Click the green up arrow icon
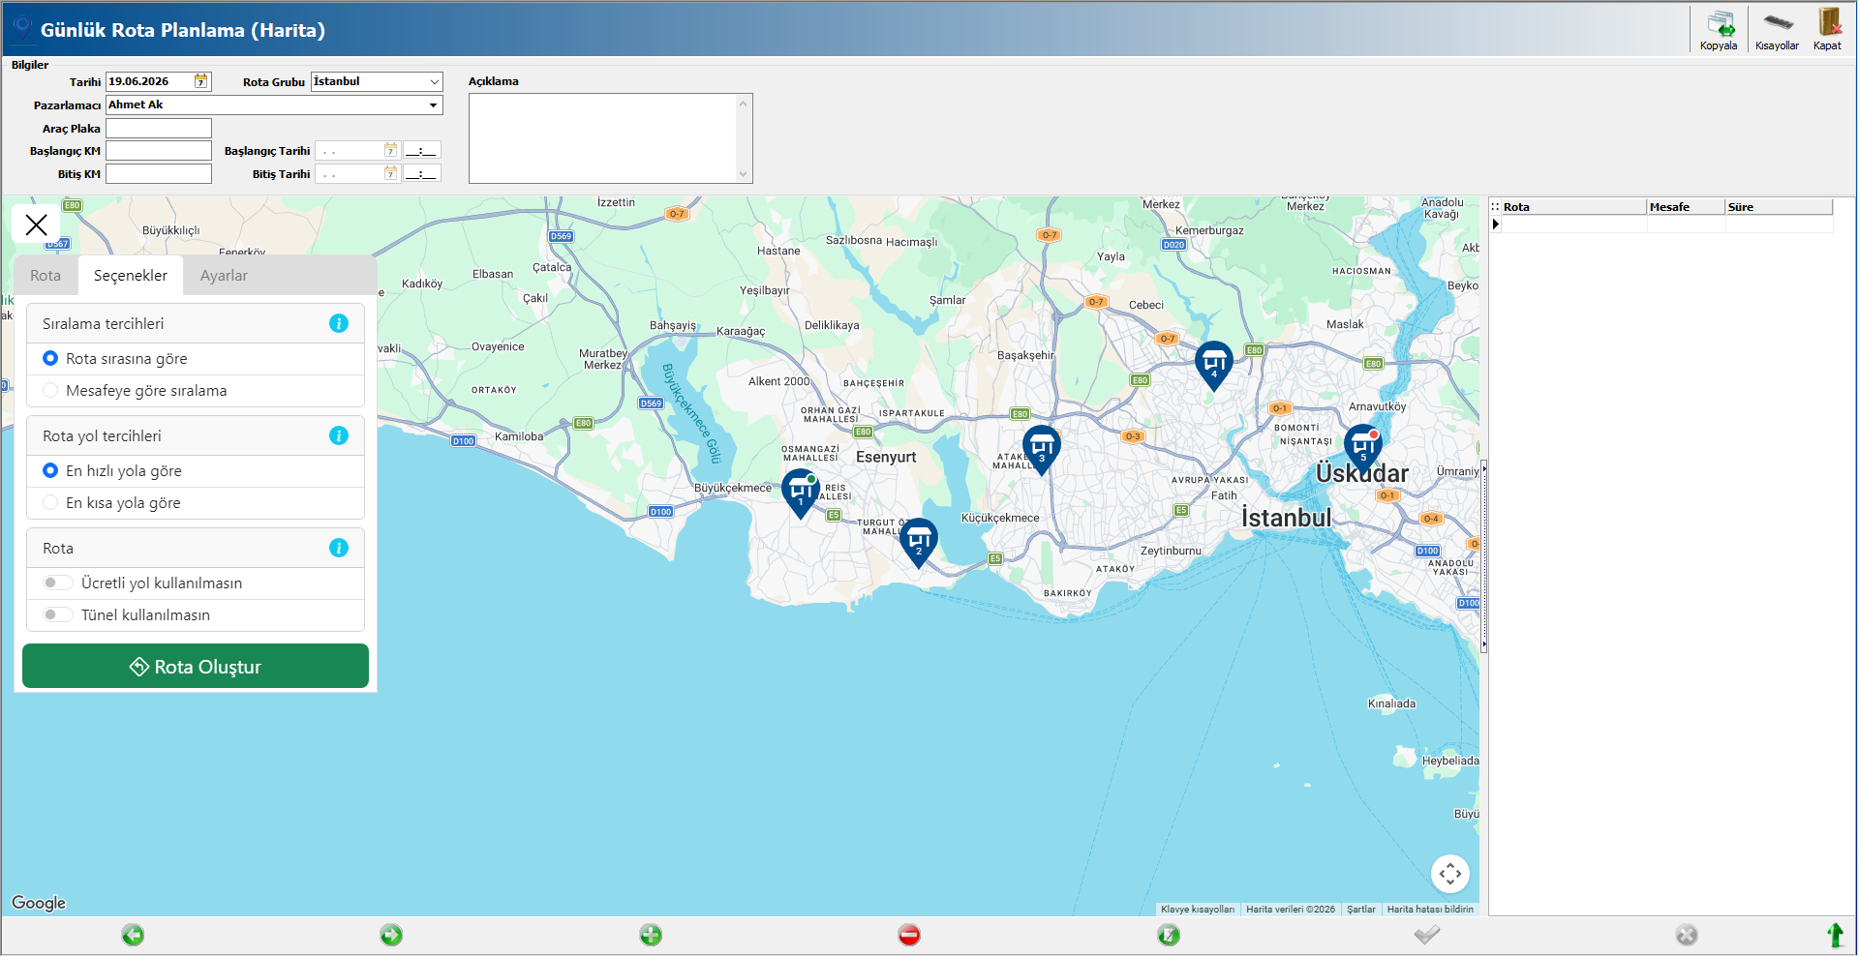 click(x=1835, y=935)
